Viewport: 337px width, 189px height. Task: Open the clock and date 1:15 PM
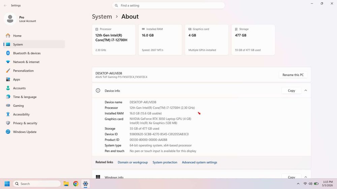pos(328,184)
